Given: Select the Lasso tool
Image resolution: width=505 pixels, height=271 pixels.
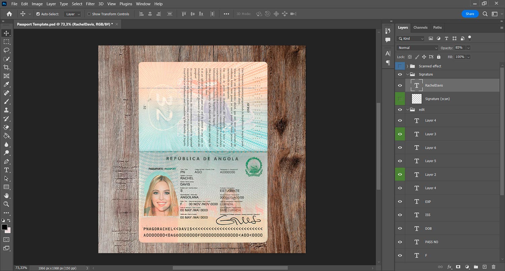Looking at the screenshot, I should (6, 50).
